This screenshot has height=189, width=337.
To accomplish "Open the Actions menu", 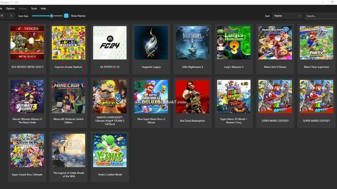I will 23,9.
